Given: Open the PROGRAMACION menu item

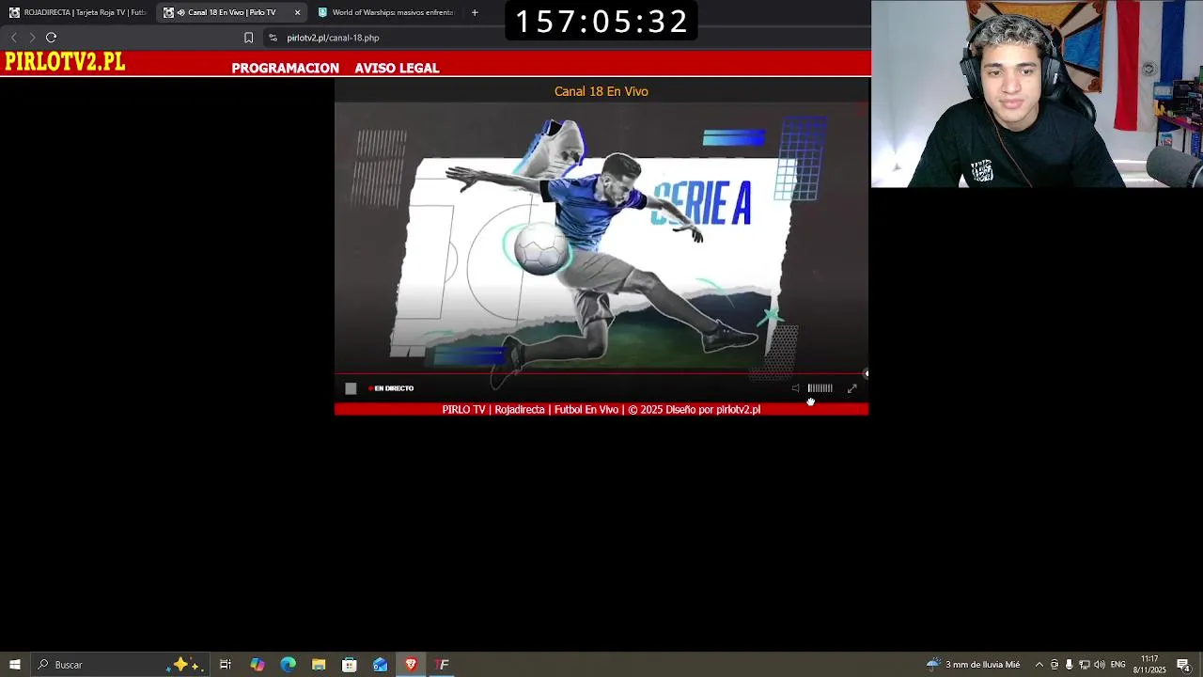Looking at the screenshot, I should point(285,68).
